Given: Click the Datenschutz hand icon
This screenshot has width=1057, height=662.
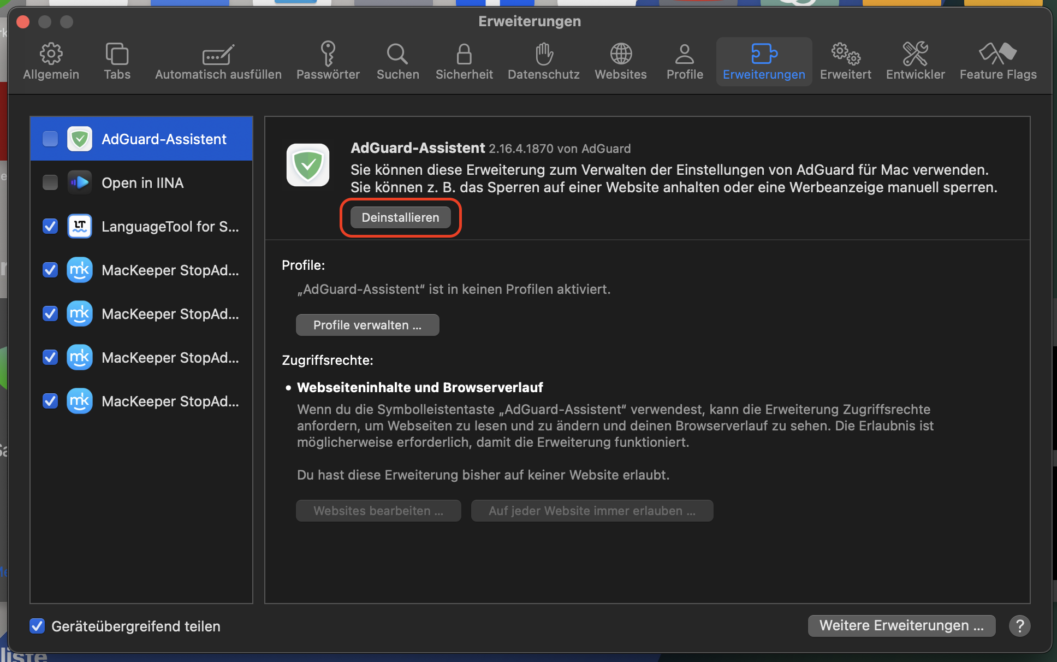Looking at the screenshot, I should (544, 54).
